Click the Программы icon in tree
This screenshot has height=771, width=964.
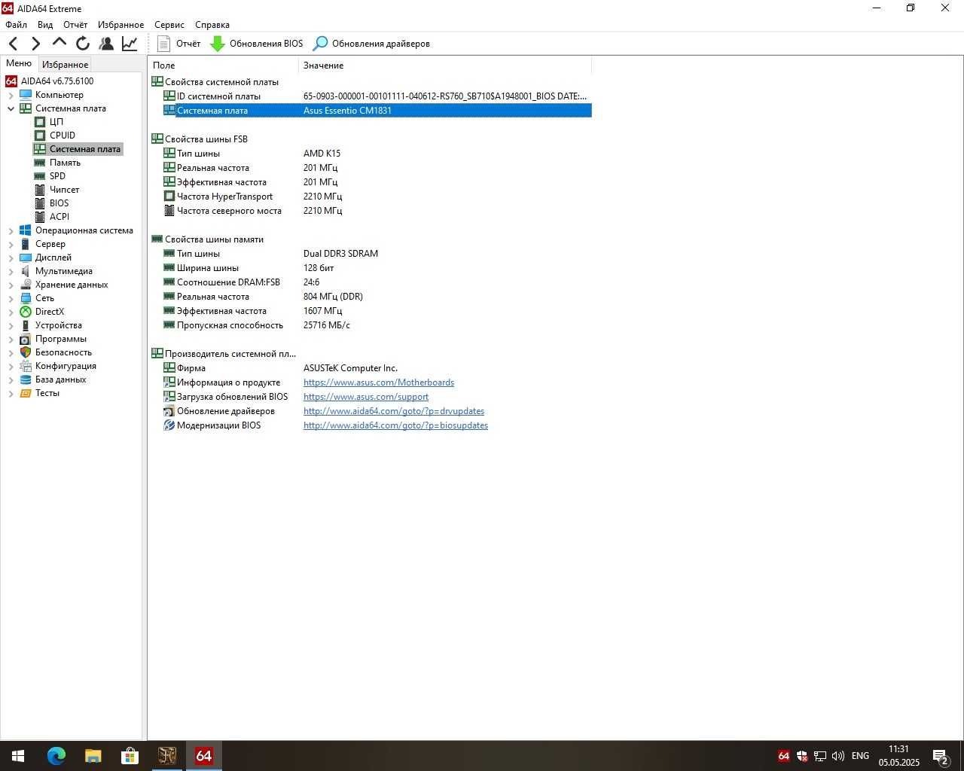pos(26,339)
